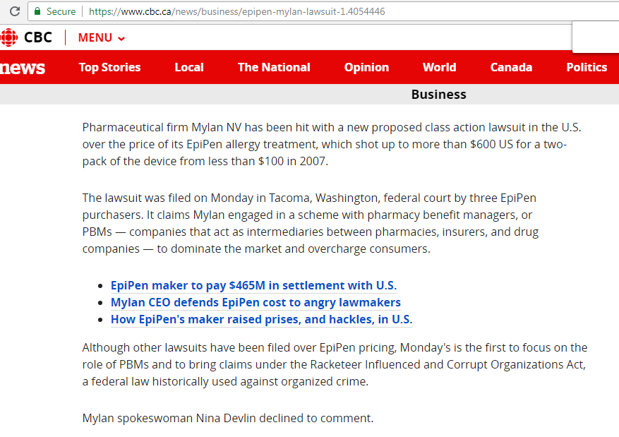Open The National section
The height and width of the screenshot is (437, 619).
(x=274, y=67)
